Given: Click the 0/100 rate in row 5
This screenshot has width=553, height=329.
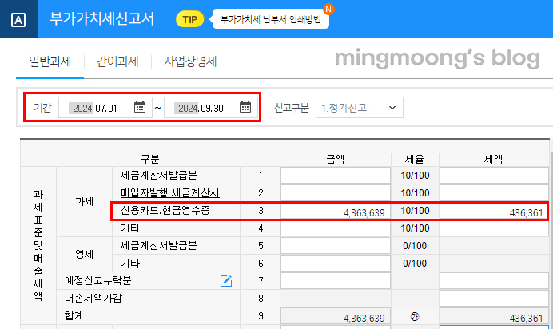Looking at the screenshot, I should (415, 246).
